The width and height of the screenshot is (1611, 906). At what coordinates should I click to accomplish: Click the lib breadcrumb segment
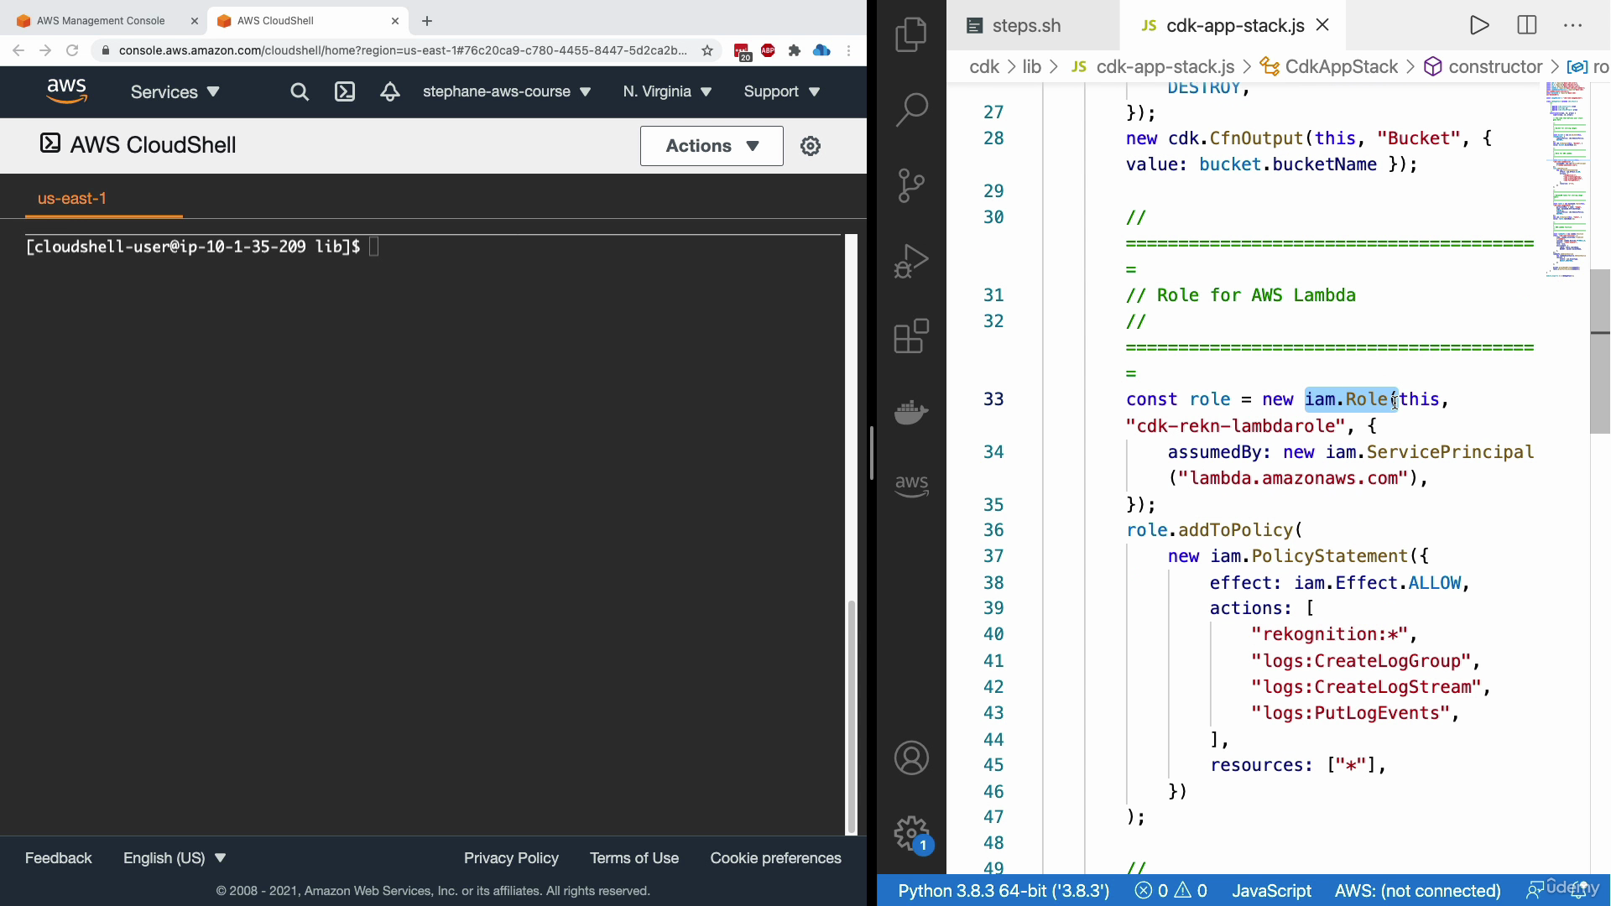click(x=1032, y=67)
